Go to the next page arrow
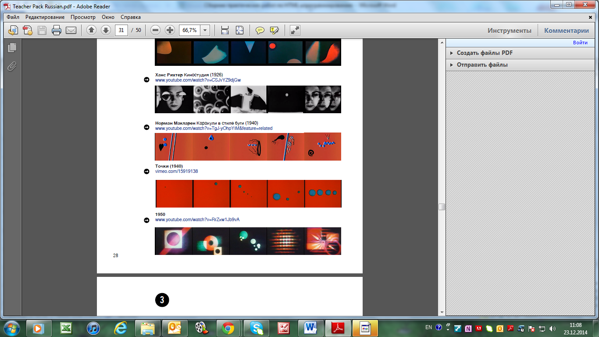Image resolution: width=599 pixels, height=337 pixels. pos(106,30)
